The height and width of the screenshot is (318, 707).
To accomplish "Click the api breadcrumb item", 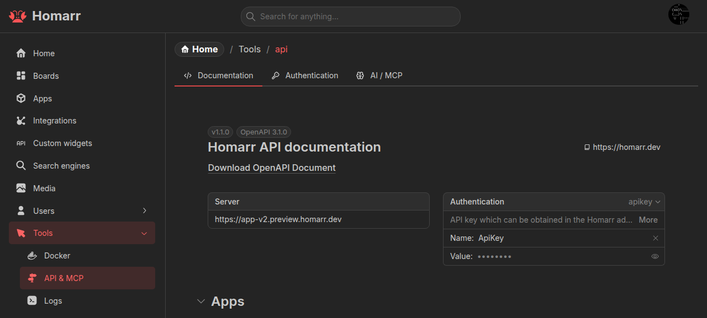I will pyautogui.click(x=281, y=50).
